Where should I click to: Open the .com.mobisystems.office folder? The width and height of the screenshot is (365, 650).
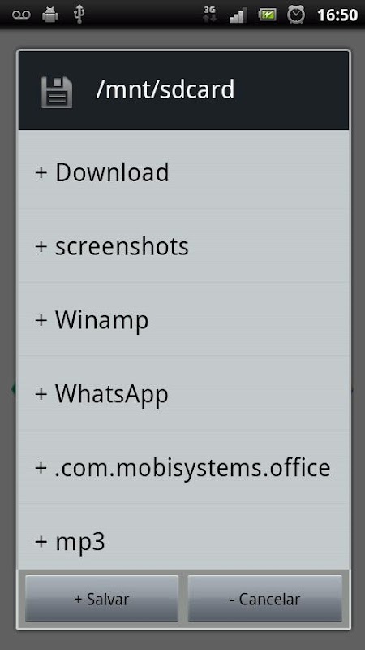point(184,467)
